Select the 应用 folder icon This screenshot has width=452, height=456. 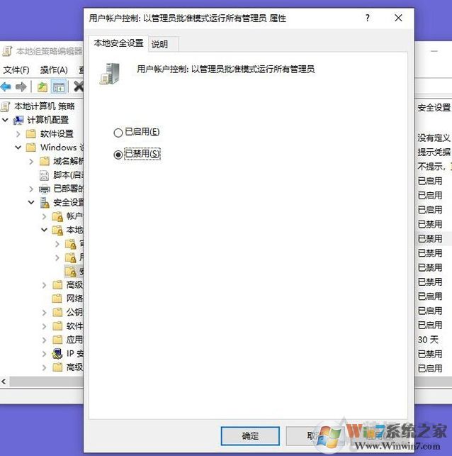57,340
